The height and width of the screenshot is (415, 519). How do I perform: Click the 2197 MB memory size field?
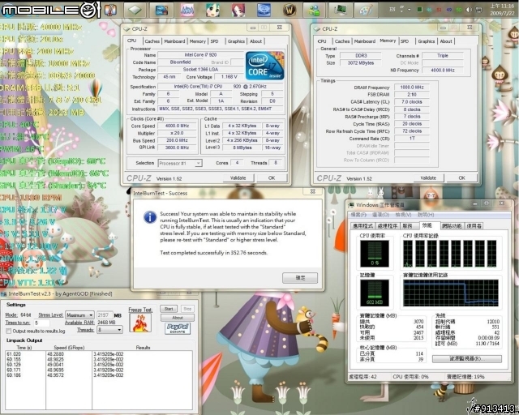point(105,315)
